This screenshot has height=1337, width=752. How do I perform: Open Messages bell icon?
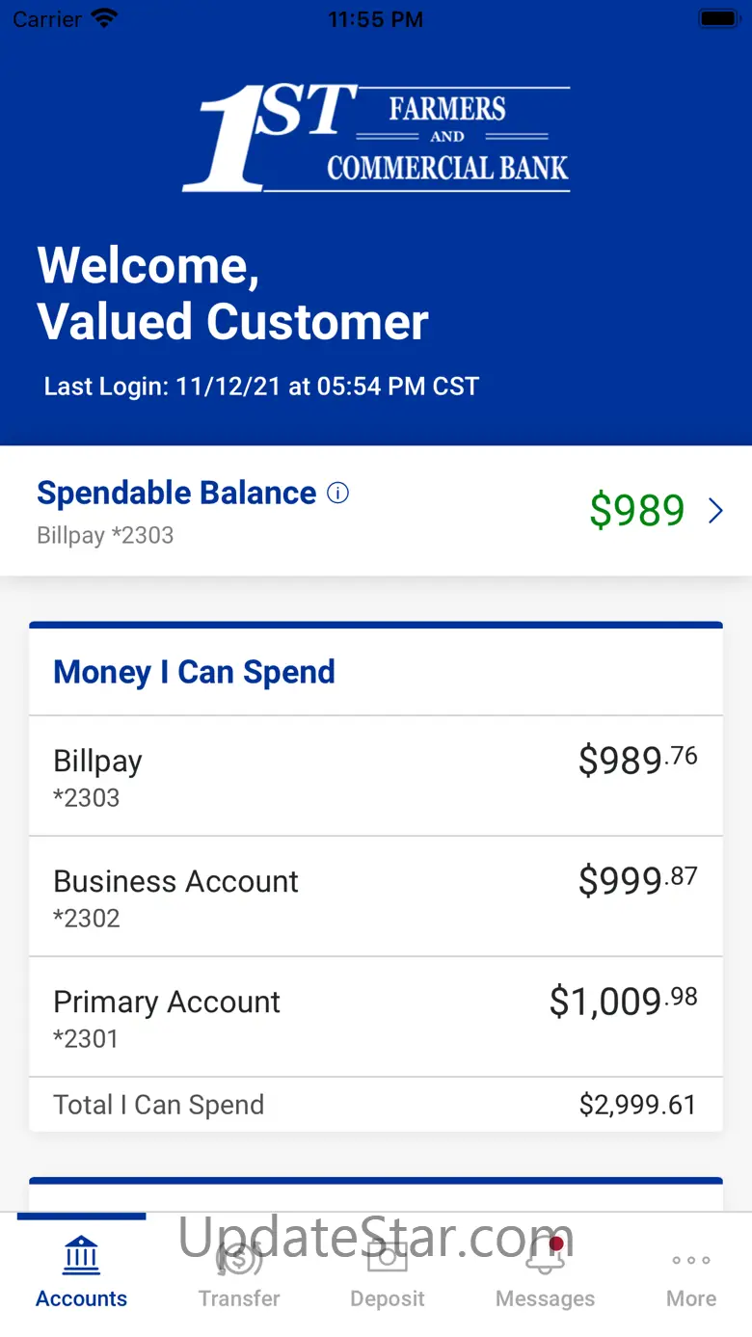coord(546,1257)
